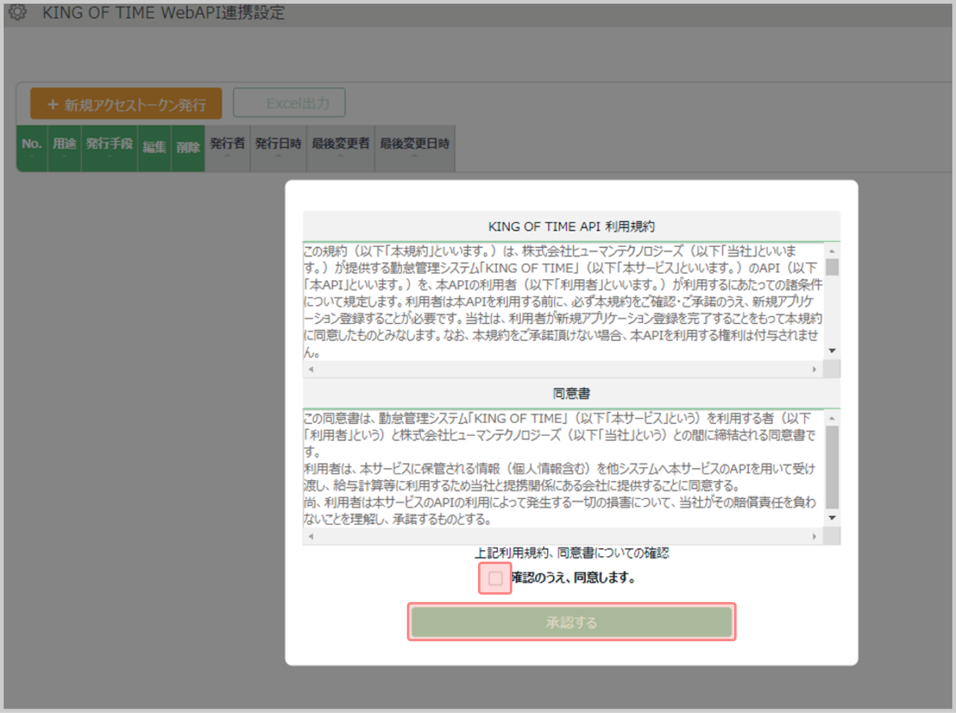Click the KING OF TIME WebAPI連携設定 page title
This screenshot has height=713, width=956.
(x=163, y=12)
